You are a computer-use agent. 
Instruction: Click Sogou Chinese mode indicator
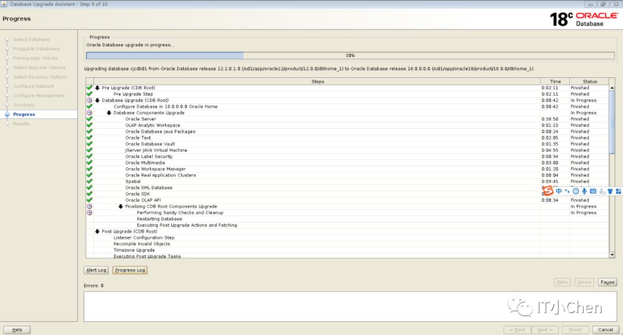point(558,191)
